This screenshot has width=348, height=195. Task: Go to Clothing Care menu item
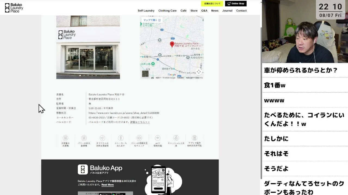click(167, 11)
